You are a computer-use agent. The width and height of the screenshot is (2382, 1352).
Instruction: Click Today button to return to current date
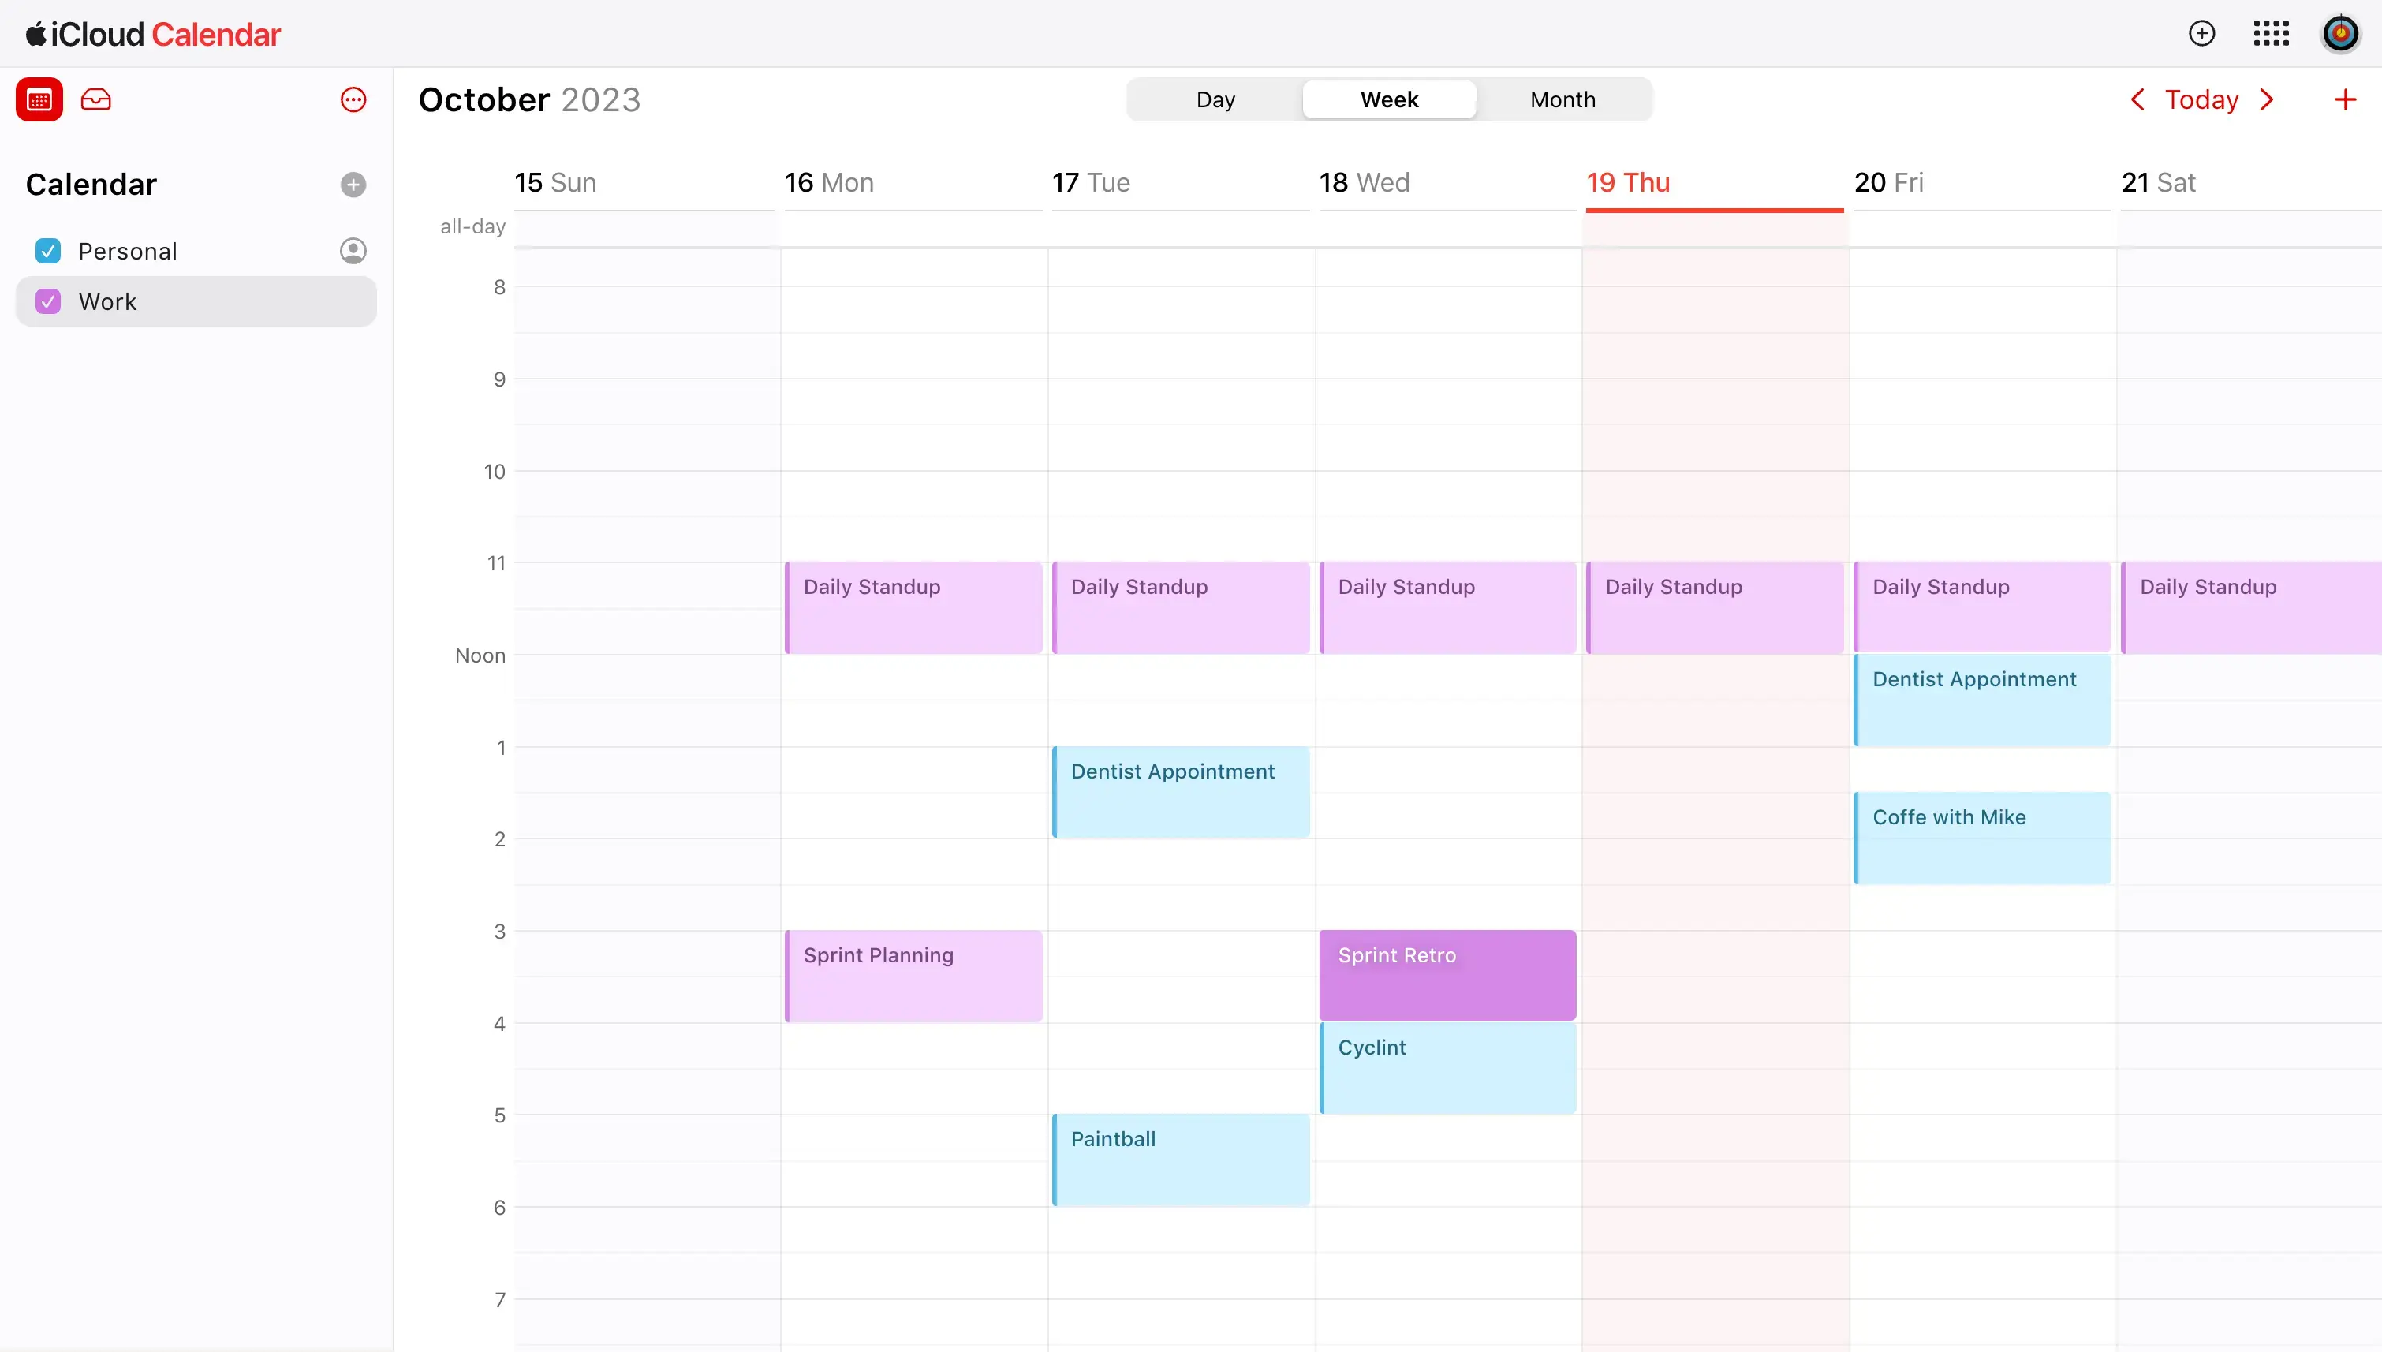click(2202, 100)
